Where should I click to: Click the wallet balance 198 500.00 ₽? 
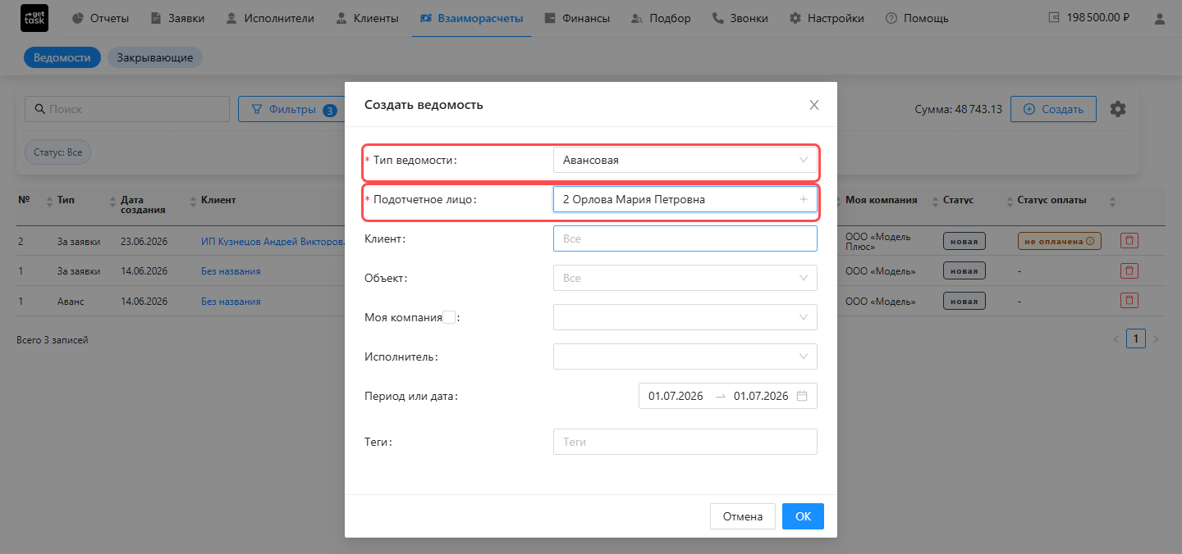tap(1090, 18)
